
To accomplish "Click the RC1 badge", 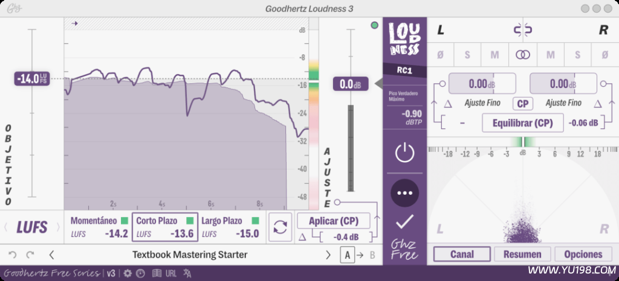I will [x=404, y=71].
